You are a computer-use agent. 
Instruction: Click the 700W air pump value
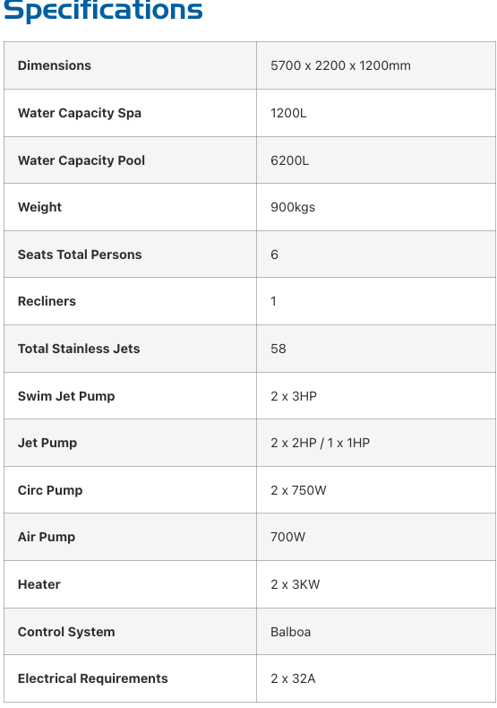(287, 537)
